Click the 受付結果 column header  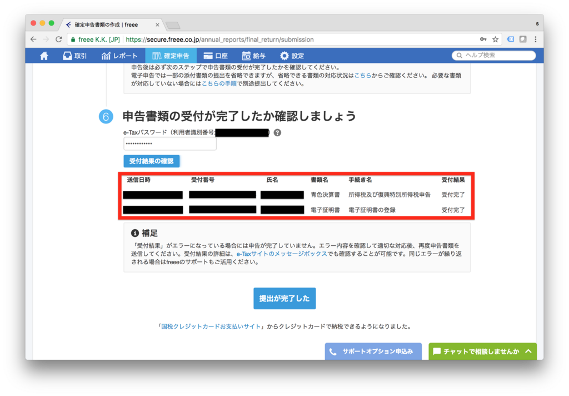[x=453, y=180]
